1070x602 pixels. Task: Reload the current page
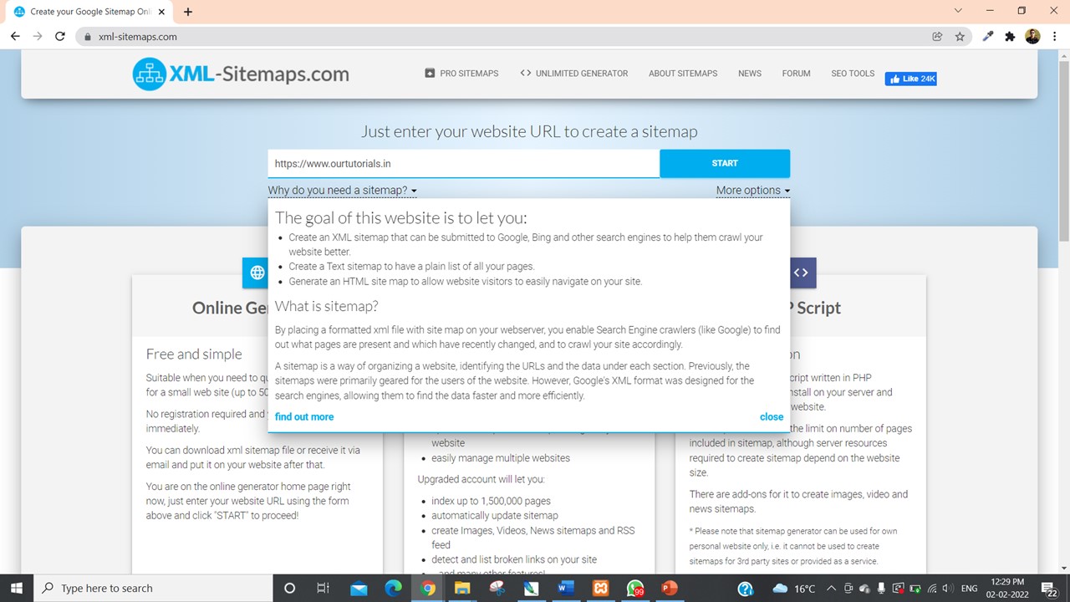pyautogui.click(x=60, y=36)
